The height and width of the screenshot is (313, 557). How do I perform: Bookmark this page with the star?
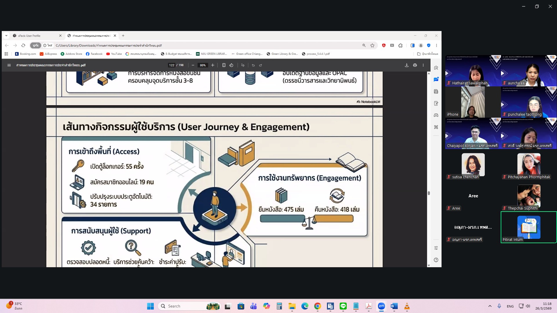click(372, 46)
